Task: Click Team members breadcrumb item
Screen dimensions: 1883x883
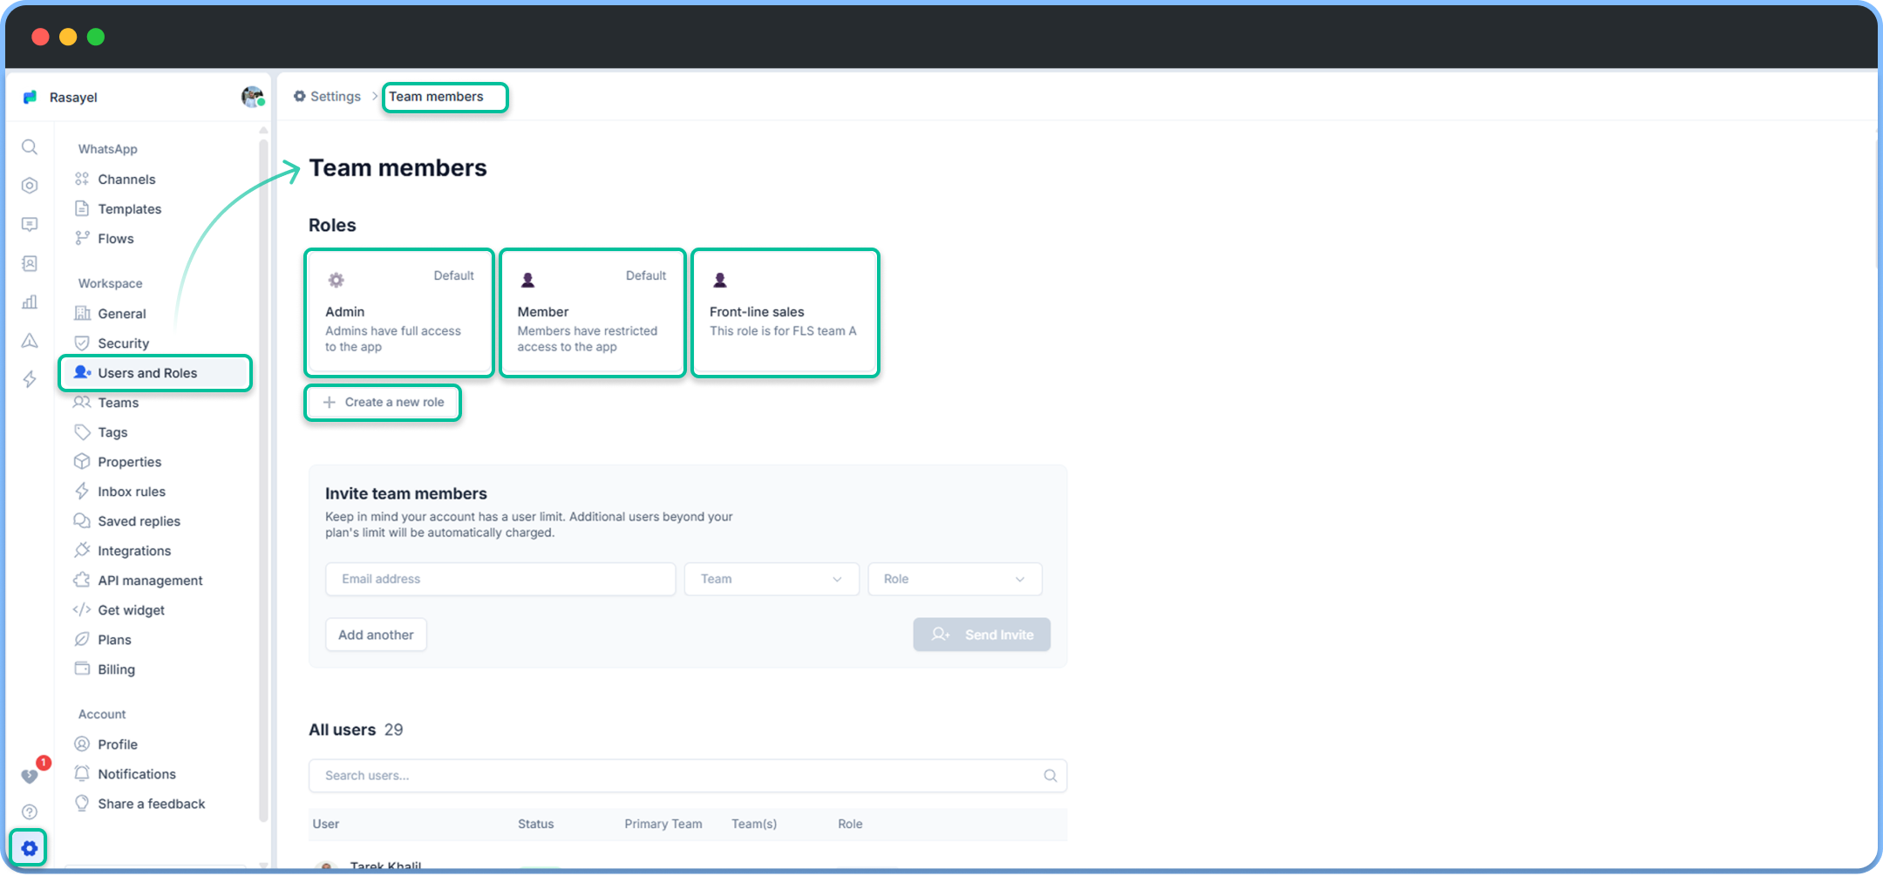Action: (436, 97)
